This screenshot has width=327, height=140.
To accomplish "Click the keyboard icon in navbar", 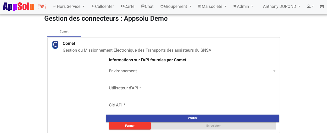I will coord(322,7).
